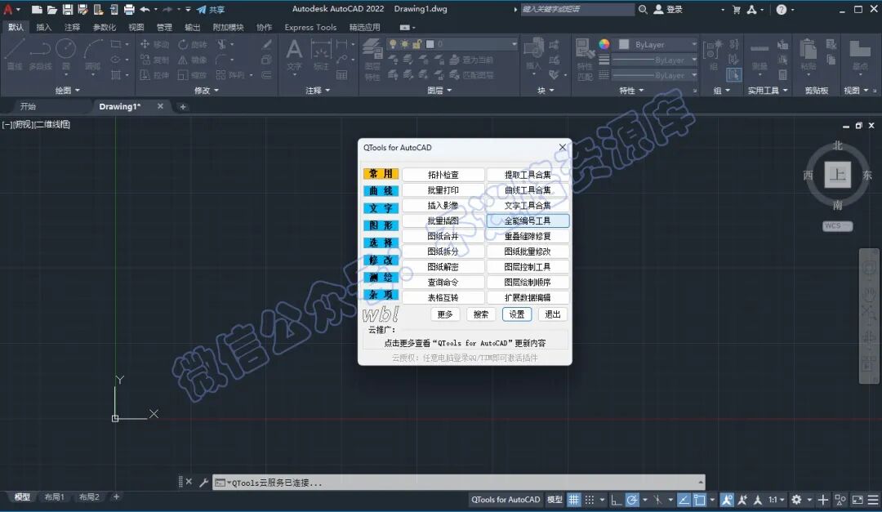Click the status bar customization hamburger icon

point(873,500)
